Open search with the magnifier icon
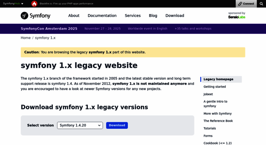The width and height of the screenshot is (266, 145). (261, 4)
